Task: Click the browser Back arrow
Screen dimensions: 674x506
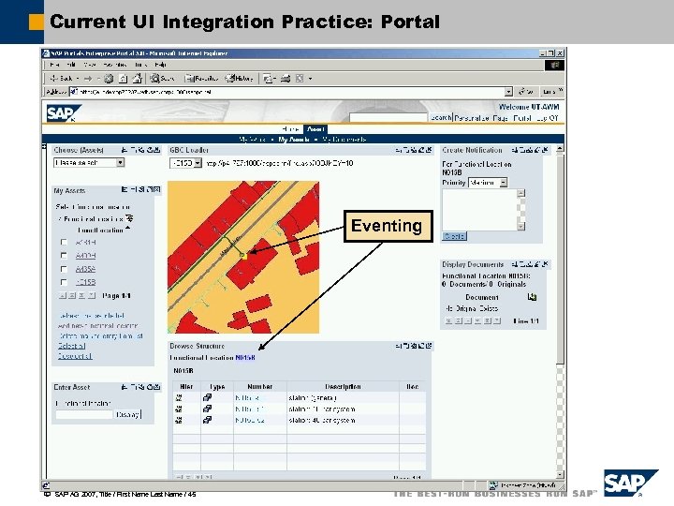Action: [x=54, y=79]
